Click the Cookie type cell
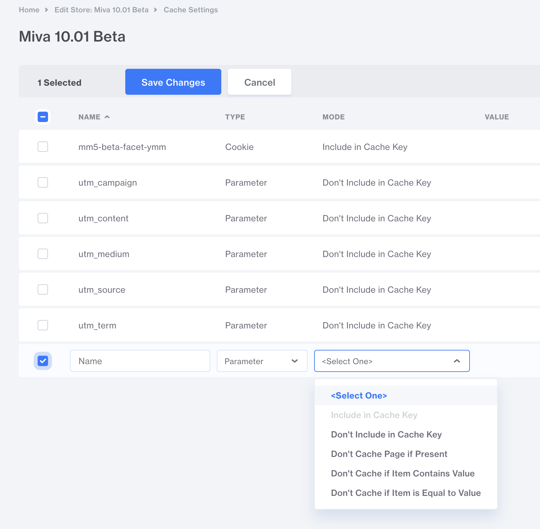Viewport: 540px width, 529px height. [239, 147]
